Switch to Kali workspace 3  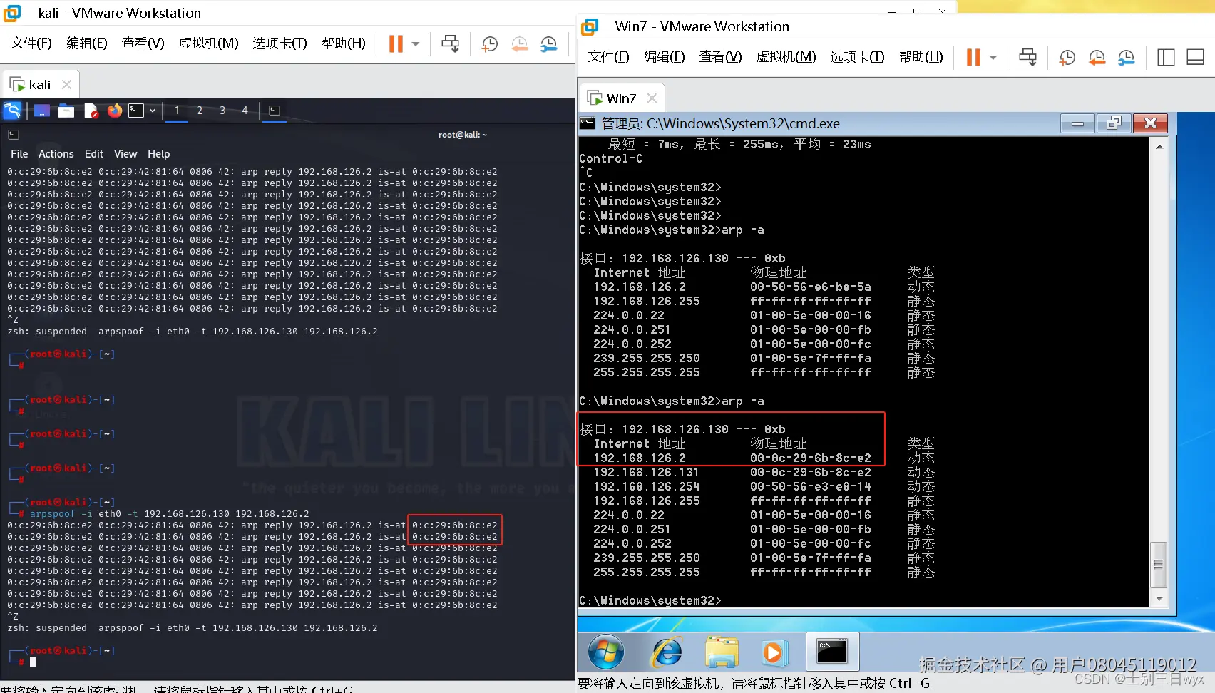point(222,111)
